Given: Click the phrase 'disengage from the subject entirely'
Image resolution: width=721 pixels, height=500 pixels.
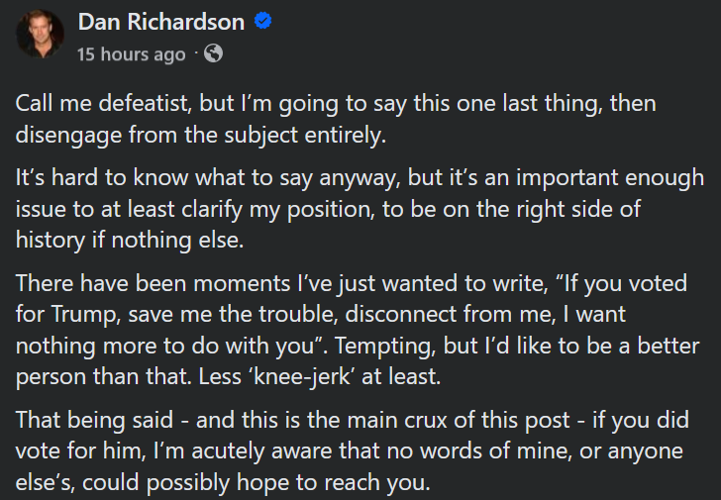Looking at the screenshot, I should click(x=200, y=135).
